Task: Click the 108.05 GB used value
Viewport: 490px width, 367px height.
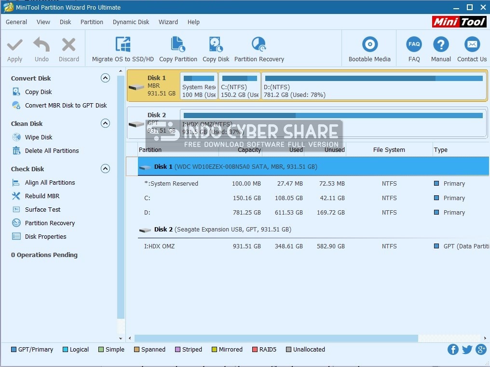Action: coord(289,198)
